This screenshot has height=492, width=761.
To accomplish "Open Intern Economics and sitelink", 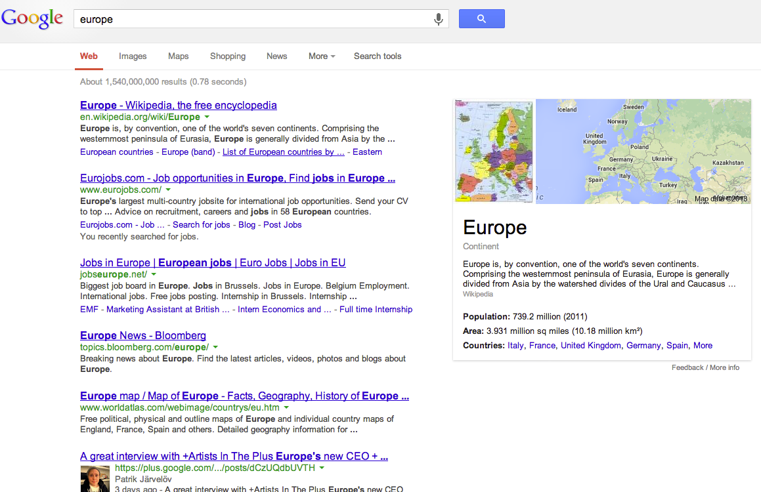I will coord(284,309).
